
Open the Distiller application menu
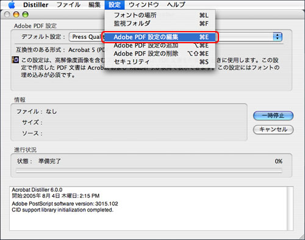point(36,5)
